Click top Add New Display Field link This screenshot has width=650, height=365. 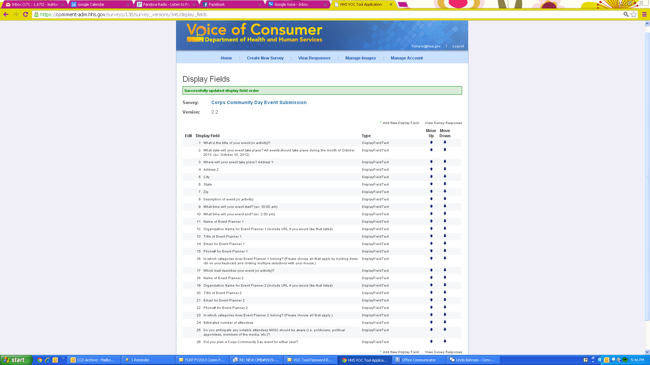point(400,123)
